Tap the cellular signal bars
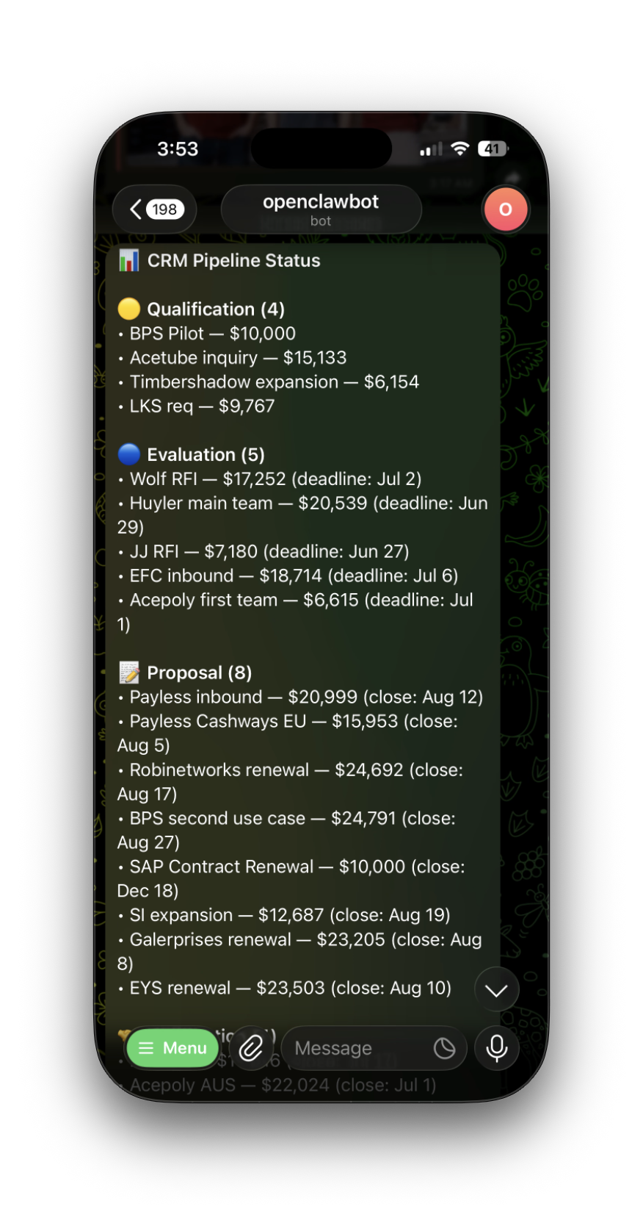643x1223 pixels. 431,149
